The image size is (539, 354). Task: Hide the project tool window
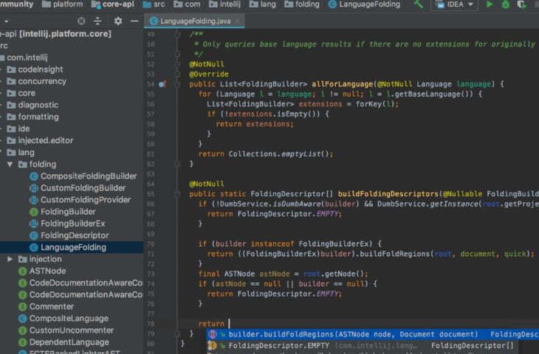coord(134,21)
